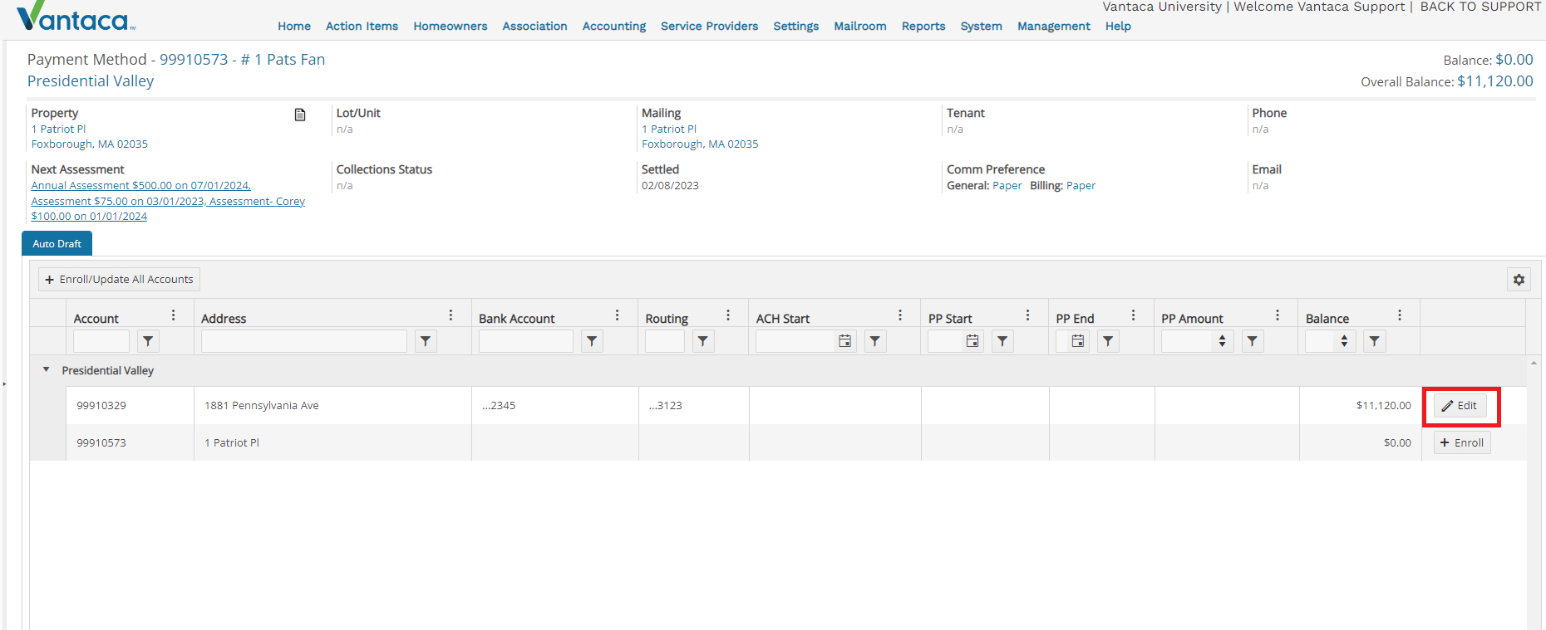The height and width of the screenshot is (630, 1546).
Task: Open the Service Providers menu
Action: pyautogui.click(x=709, y=26)
